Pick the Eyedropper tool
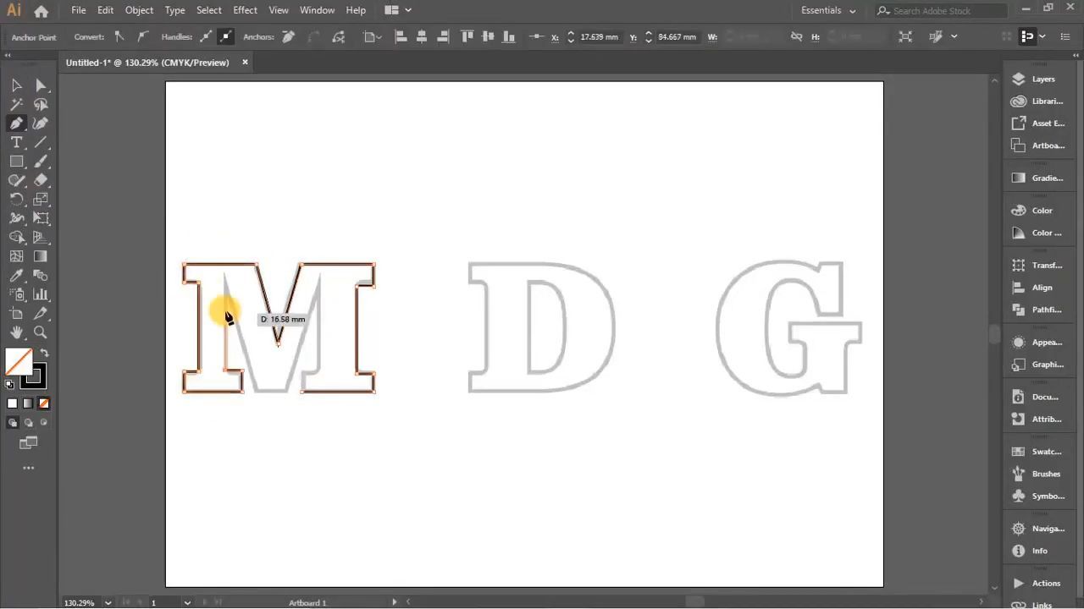This screenshot has width=1084, height=609. [16, 276]
